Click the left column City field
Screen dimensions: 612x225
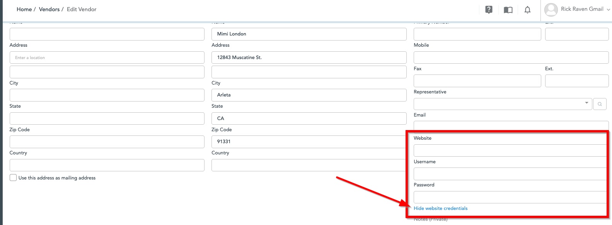click(x=107, y=95)
